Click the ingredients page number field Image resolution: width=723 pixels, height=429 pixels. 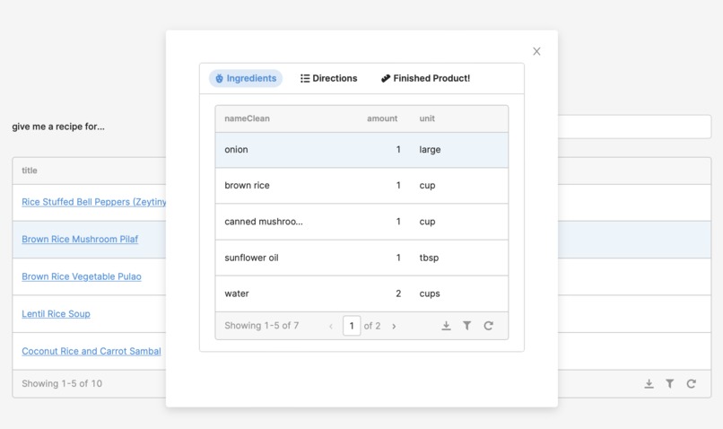click(352, 326)
